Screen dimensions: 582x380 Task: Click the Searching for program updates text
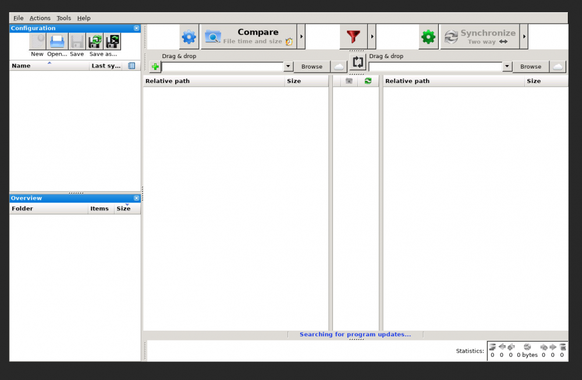[355, 335]
